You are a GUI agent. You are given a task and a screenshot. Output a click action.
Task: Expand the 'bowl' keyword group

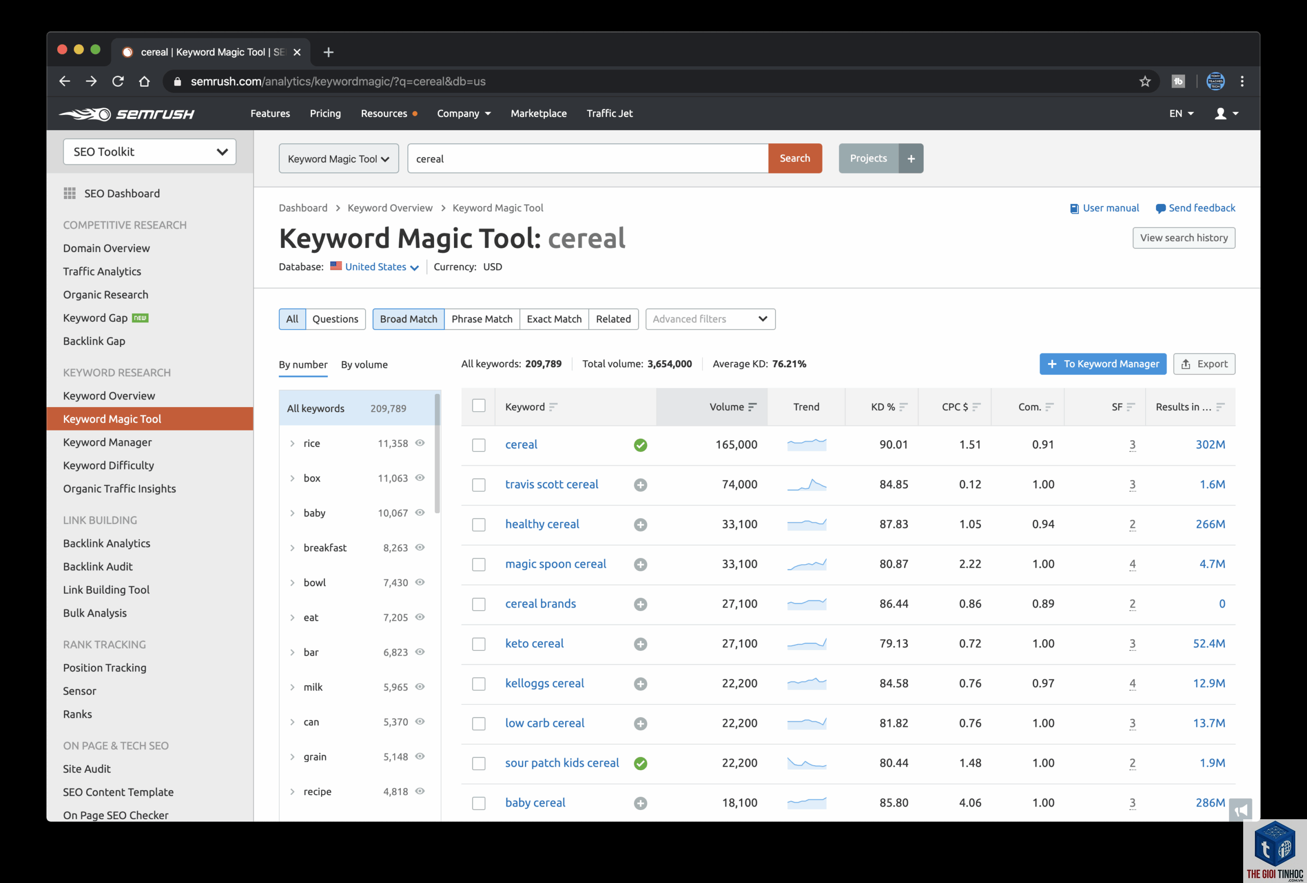click(x=293, y=583)
